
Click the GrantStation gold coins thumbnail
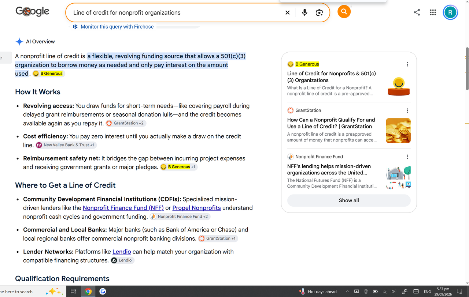click(398, 131)
